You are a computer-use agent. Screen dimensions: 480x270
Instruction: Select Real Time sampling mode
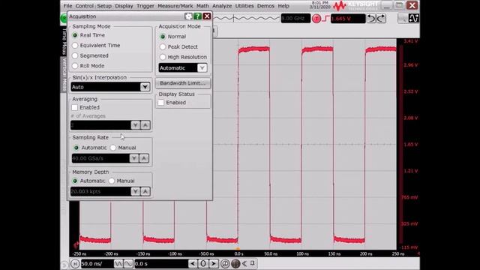click(x=75, y=35)
